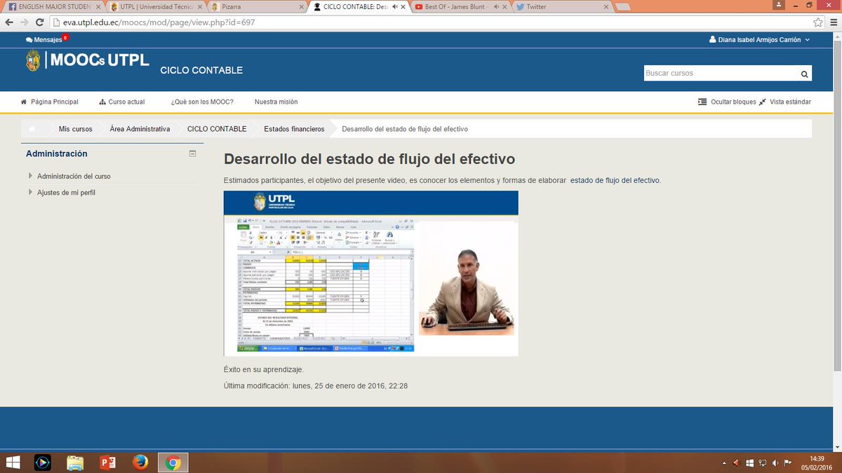Image resolution: width=842 pixels, height=473 pixels.
Task: Expand Ajustes de mi perfil
Action: [66, 193]
